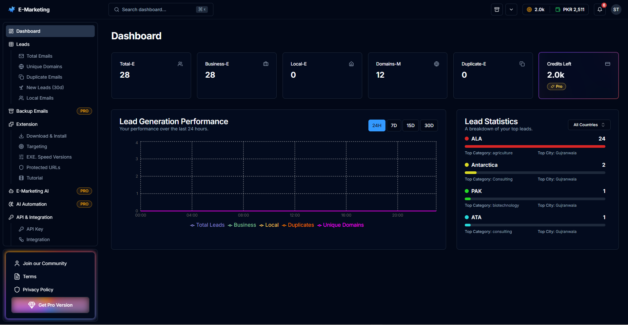The width and height of the screenshot is (628, 325).
Task: Click the notification bell icon
Action: [599, 10]
